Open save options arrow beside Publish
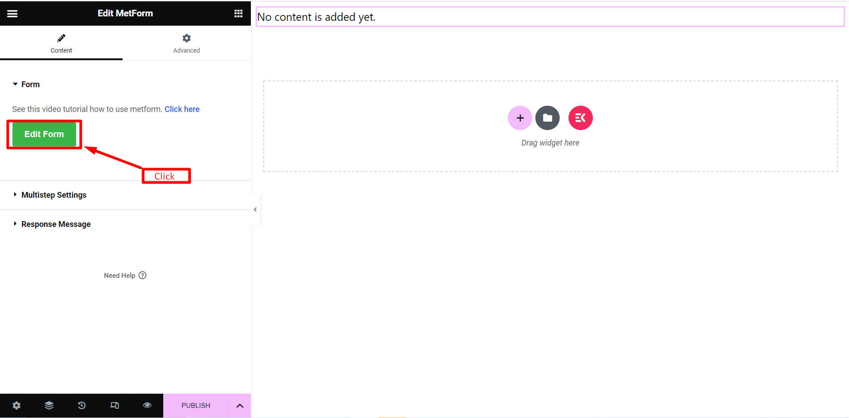 [x=240, y=406]
